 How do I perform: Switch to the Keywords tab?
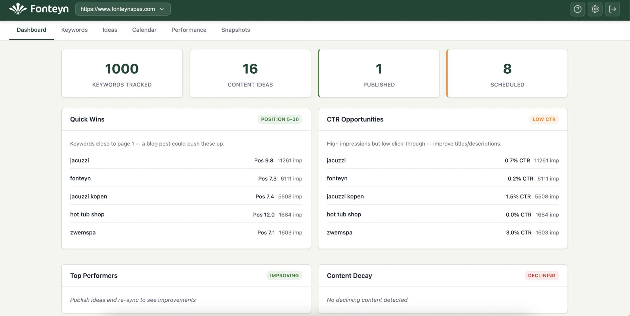click(x=74, y=30)
